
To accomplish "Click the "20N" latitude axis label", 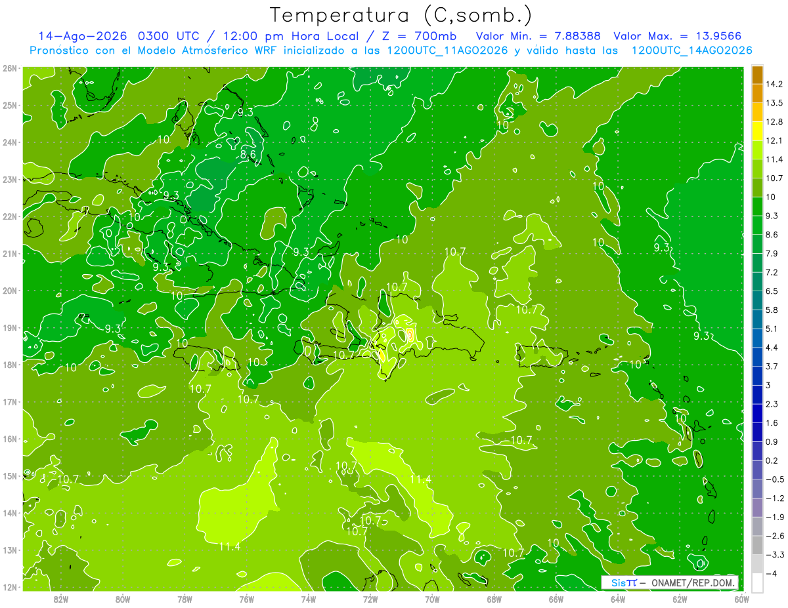I will click(x=10, y=291).
